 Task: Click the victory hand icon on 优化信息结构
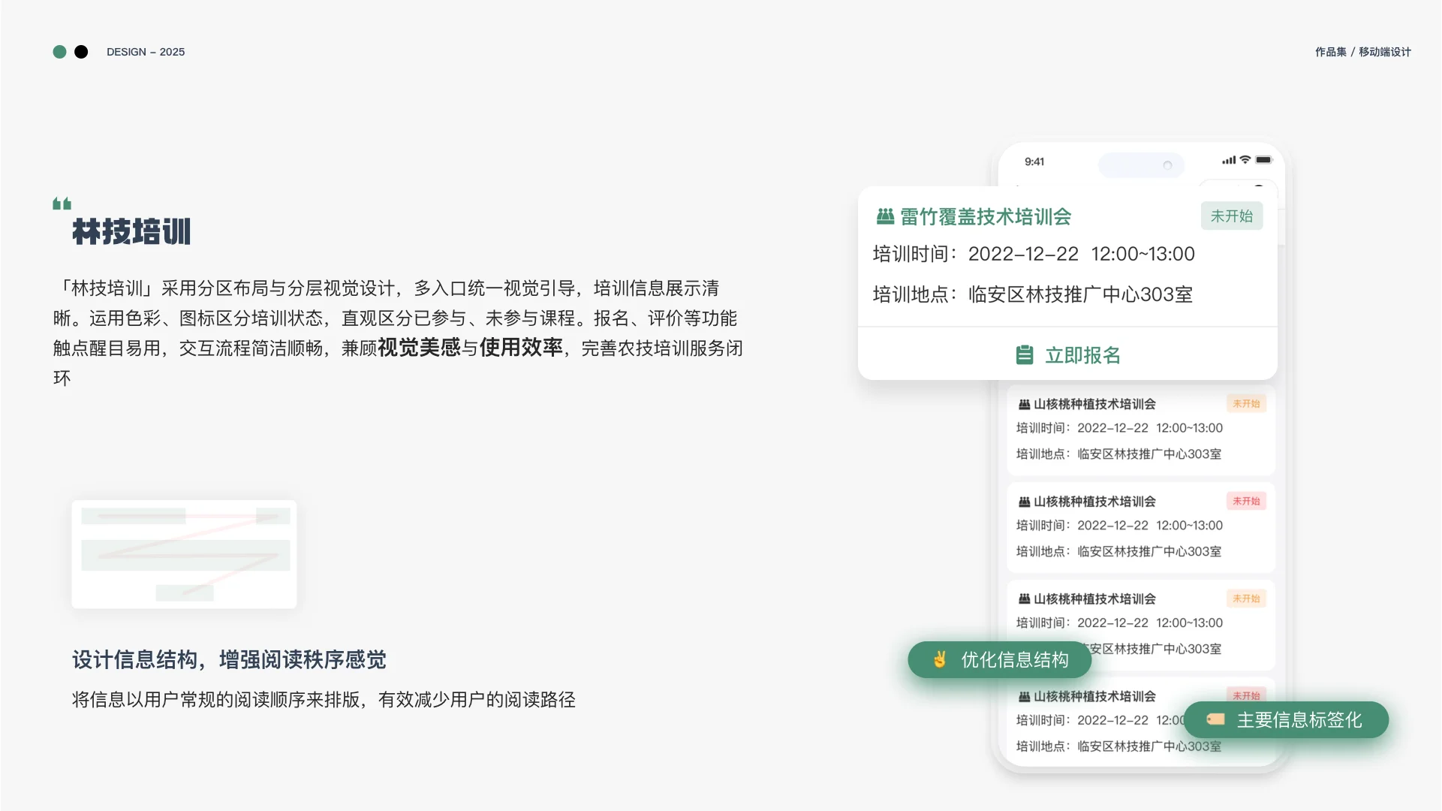tap(939, 659)
